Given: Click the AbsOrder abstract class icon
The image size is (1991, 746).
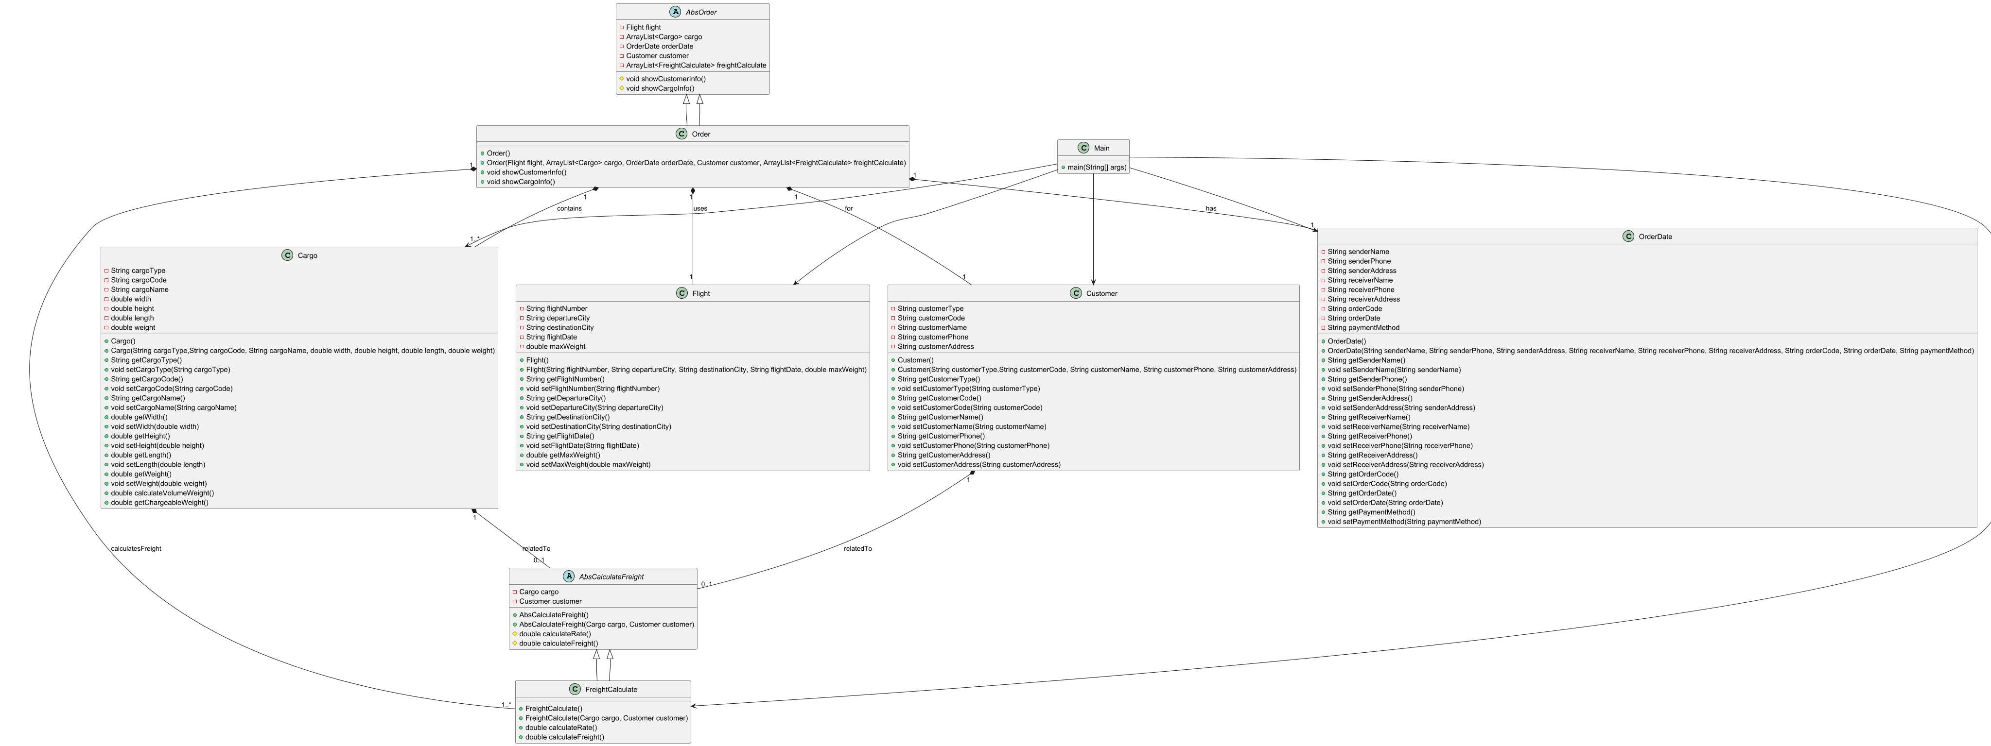Looking at the screenshot, I should 676,12.
